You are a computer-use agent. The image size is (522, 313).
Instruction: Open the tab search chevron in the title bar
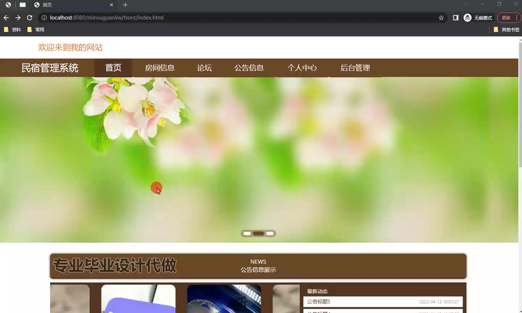pos(466,4)
